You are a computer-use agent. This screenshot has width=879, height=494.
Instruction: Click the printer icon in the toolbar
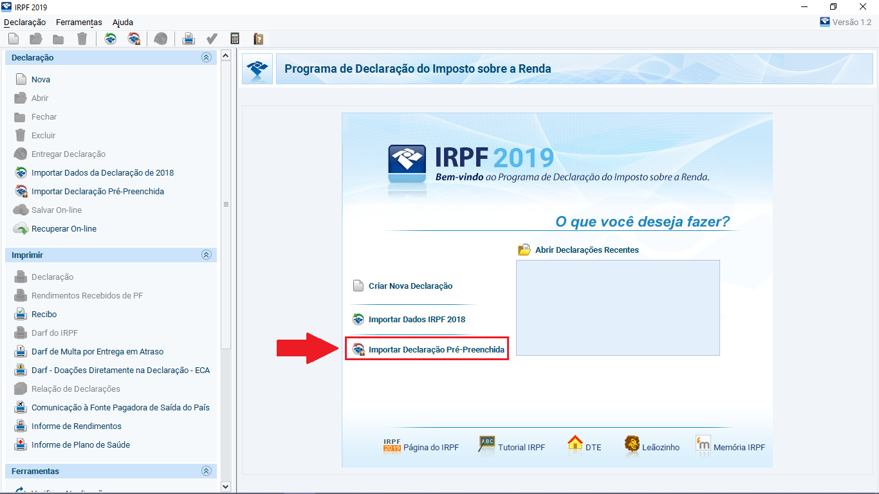point(189,39)
